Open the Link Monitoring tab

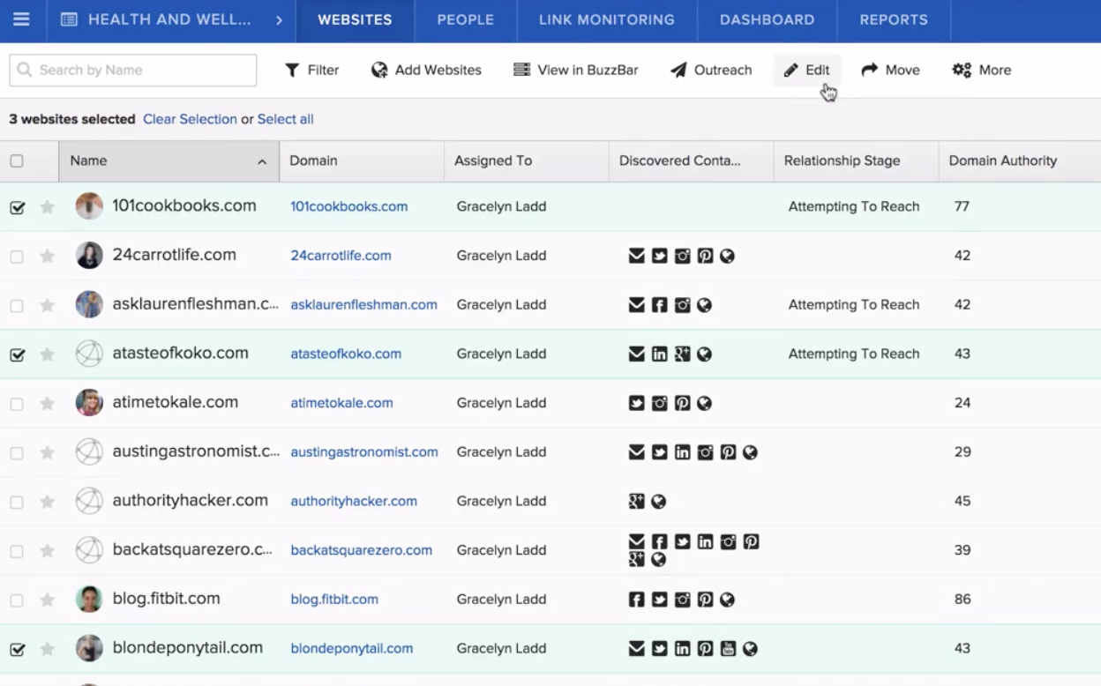click(606, 19)
